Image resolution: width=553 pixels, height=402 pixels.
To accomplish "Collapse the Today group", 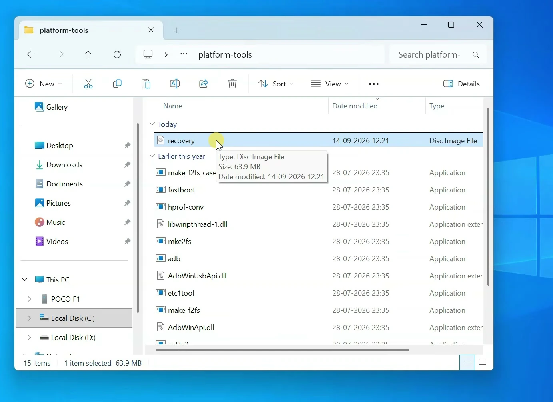I will pos(152,124).
